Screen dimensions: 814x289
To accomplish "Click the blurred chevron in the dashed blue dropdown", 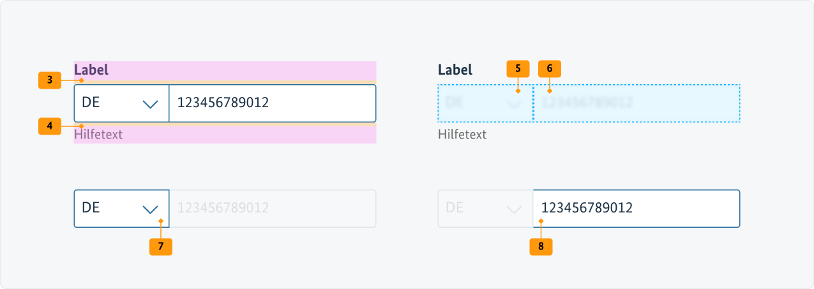I will (x=513, y=103).
